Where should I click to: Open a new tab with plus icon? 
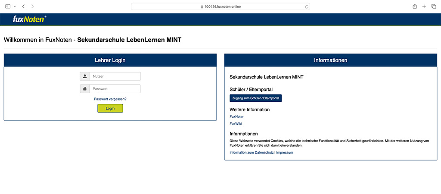[424, 6]
